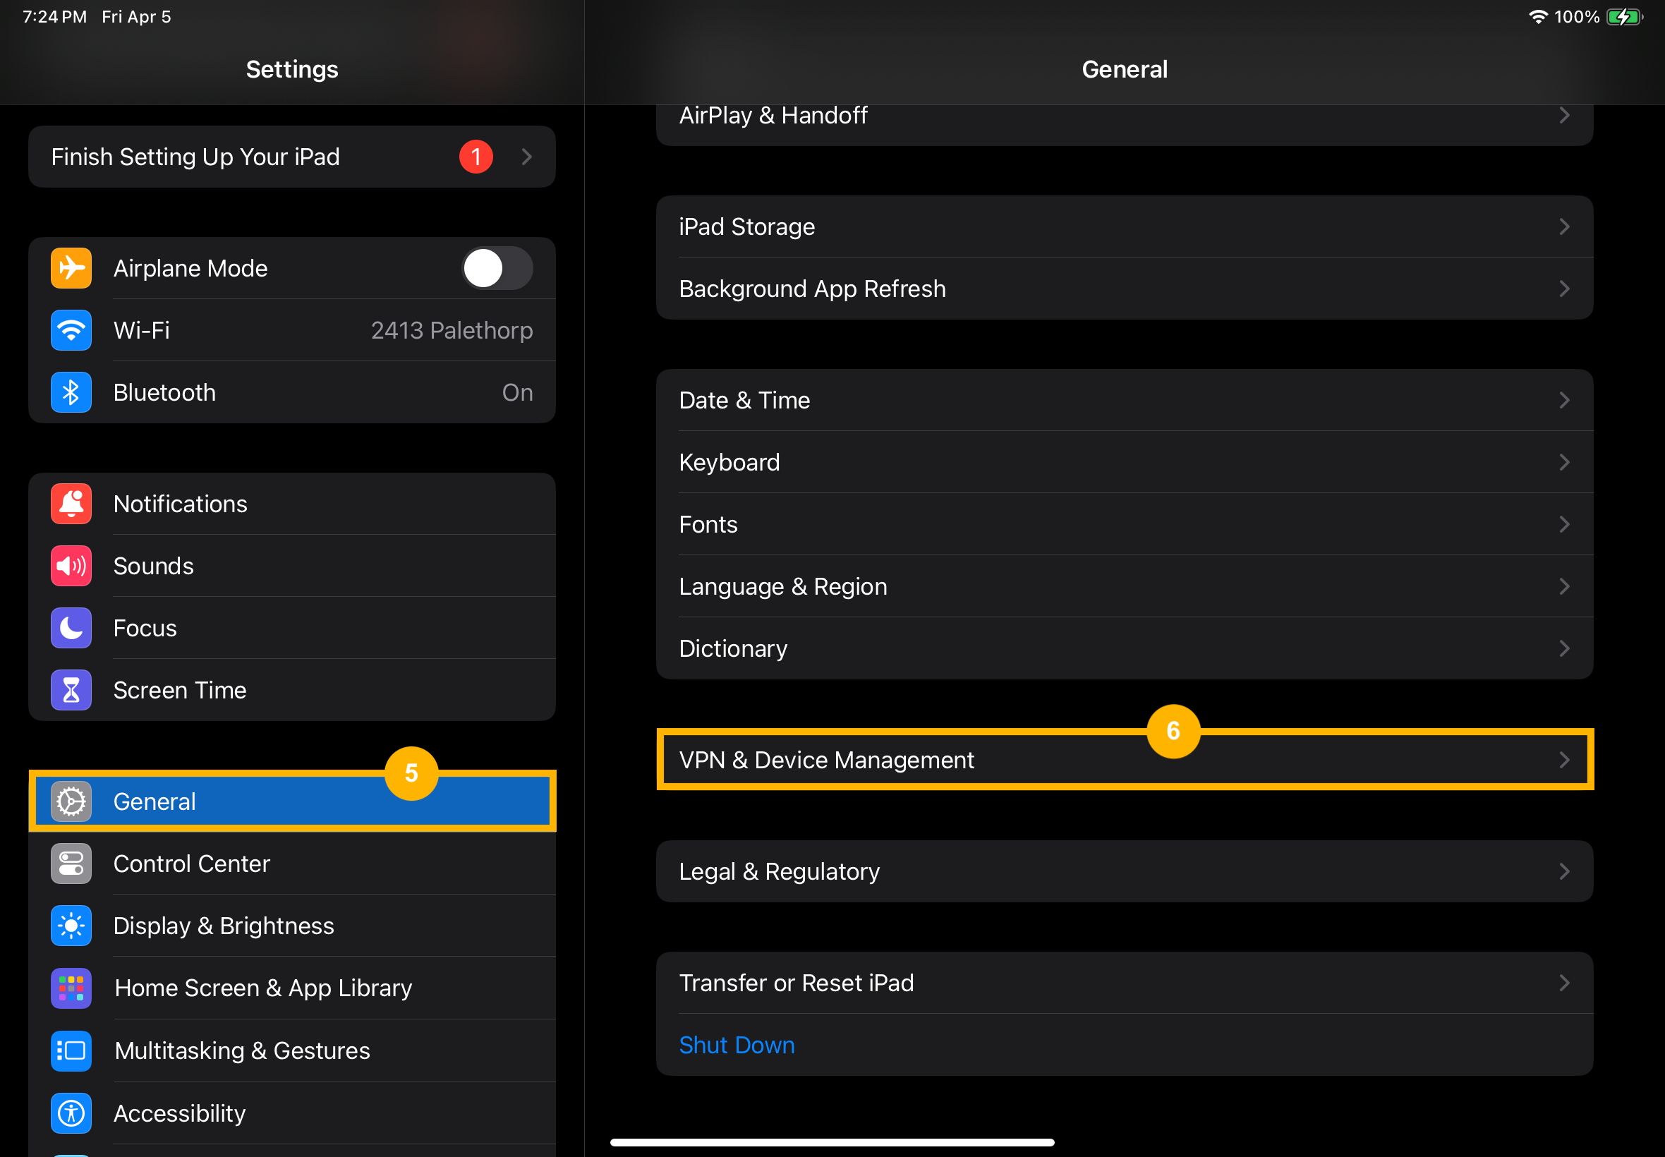1665x1157 pixels.
Task: Click the Home Screen & App Library icon
Action: click(x=71, y=988)
